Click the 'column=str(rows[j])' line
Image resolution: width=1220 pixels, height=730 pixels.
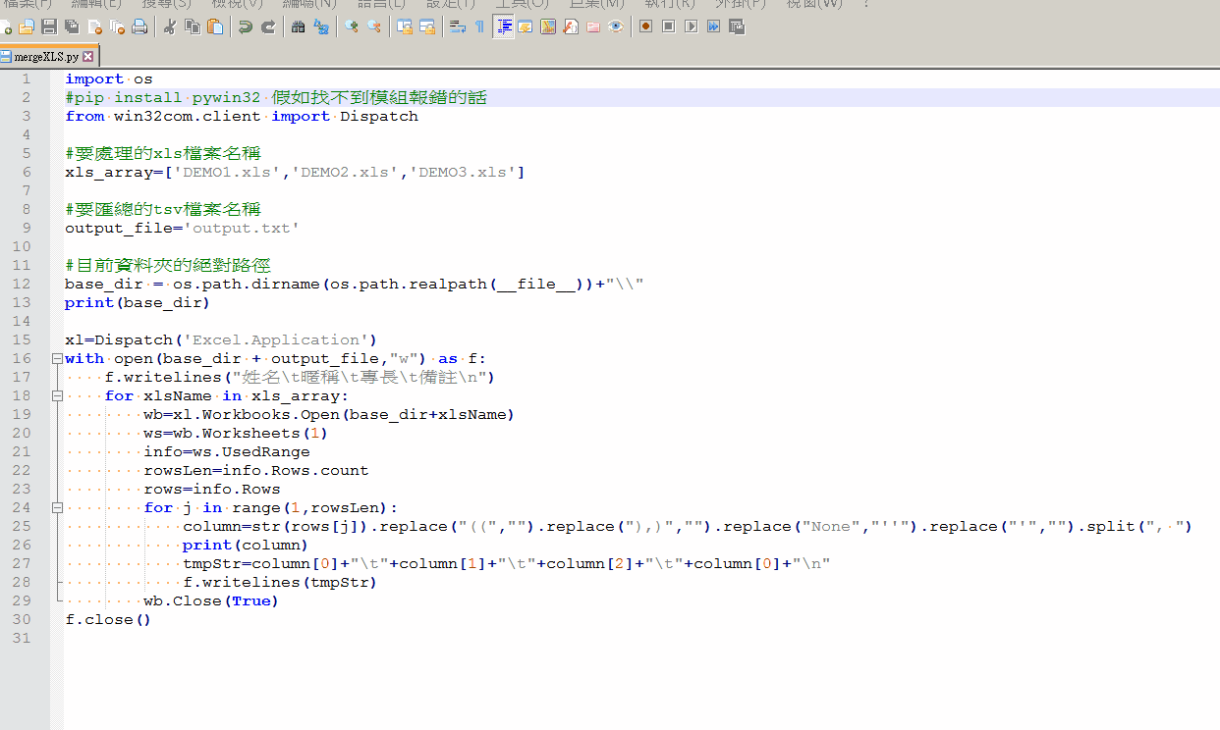coord(688,527)
